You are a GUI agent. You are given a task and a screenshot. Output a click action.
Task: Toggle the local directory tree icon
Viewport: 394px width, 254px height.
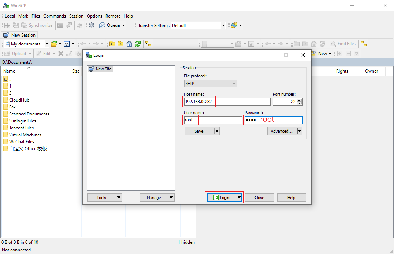tap(148, 44)
